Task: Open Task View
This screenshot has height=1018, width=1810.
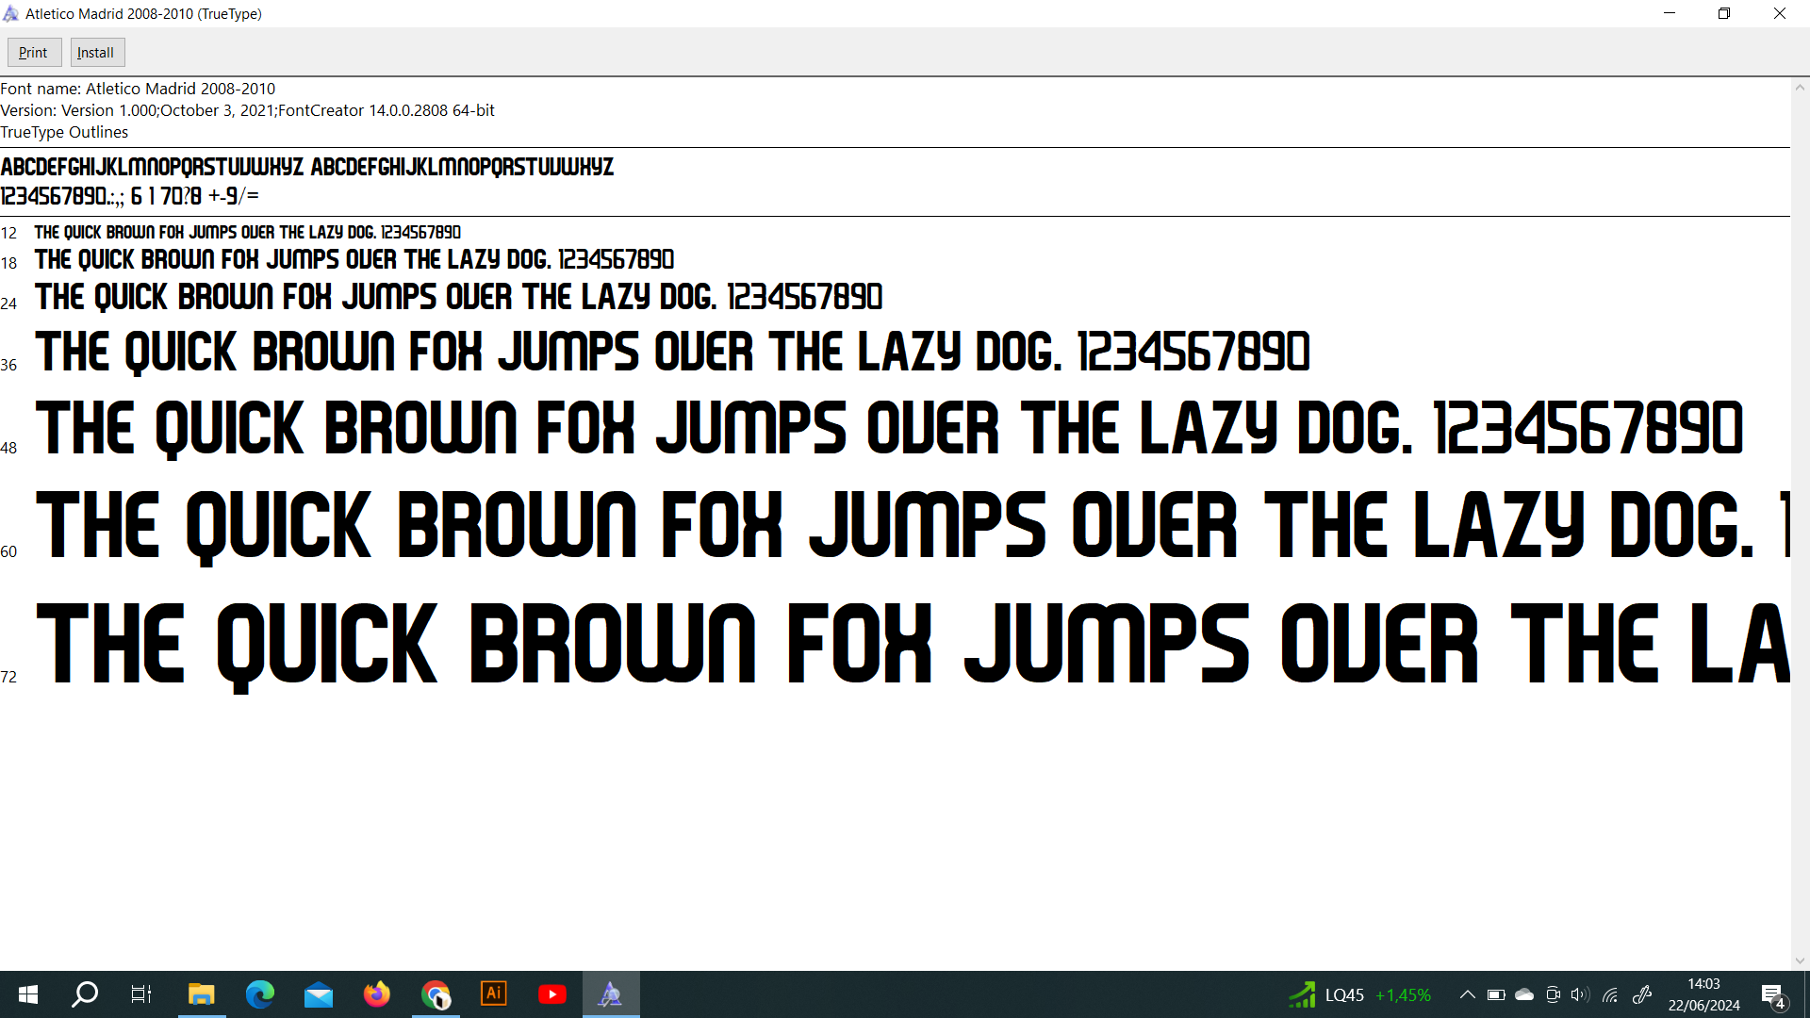Action: [141, 994]
